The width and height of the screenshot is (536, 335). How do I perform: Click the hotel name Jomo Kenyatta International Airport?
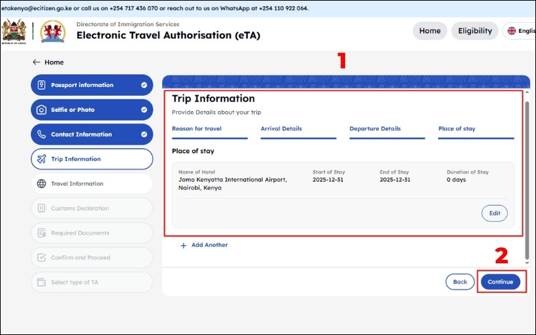click(232, 184)
